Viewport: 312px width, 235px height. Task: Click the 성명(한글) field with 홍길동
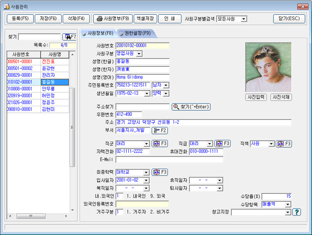[142, 62]
